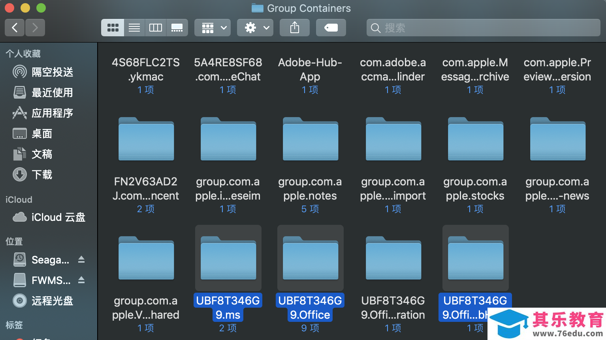Click the group.com.apple.notes name label
Viewport: 606px width, 340px height.
tap(310, 189)
